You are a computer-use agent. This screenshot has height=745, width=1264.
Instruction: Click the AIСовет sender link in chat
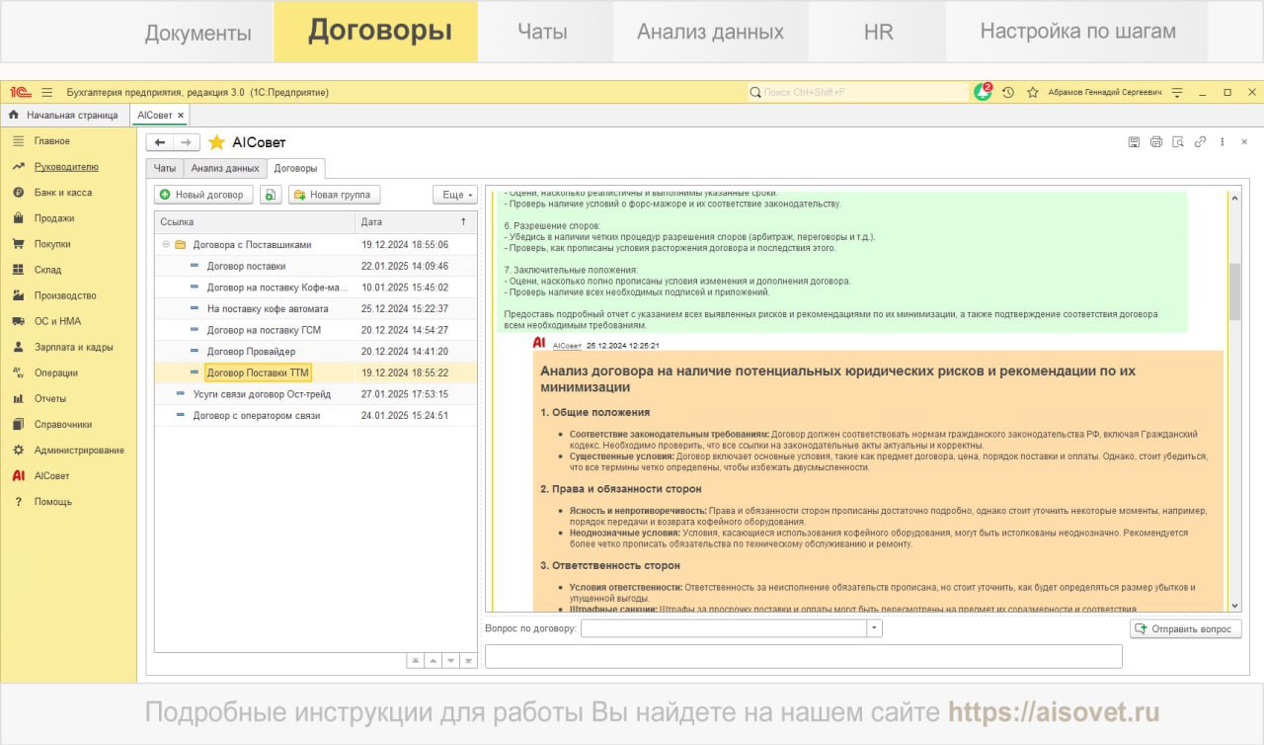click(567, 346)
